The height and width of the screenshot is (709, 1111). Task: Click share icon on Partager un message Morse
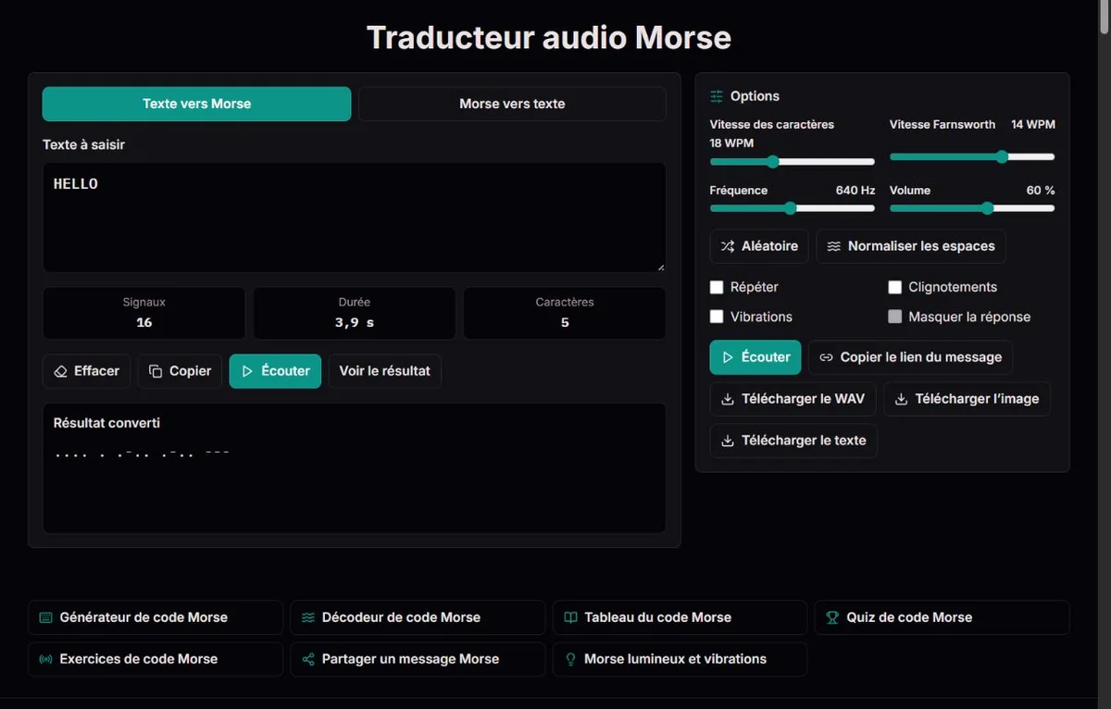click(x=308, y=660)
